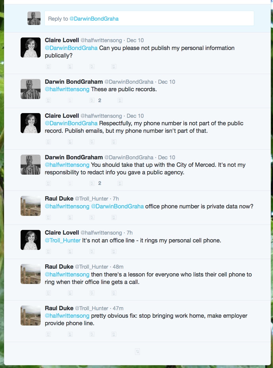This screenshot has height=368, width=273.
Task: Click the @DarwinBondGraha mention in 'Respectfully' tweet
Action: (x=71, y=123)
